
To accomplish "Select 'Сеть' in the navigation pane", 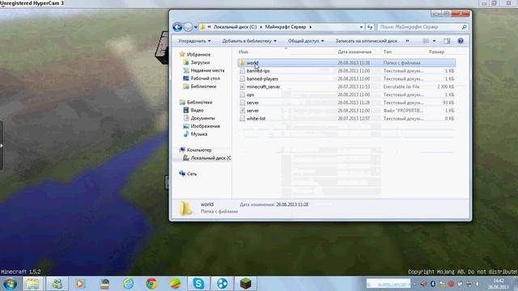I will (192, 174).
